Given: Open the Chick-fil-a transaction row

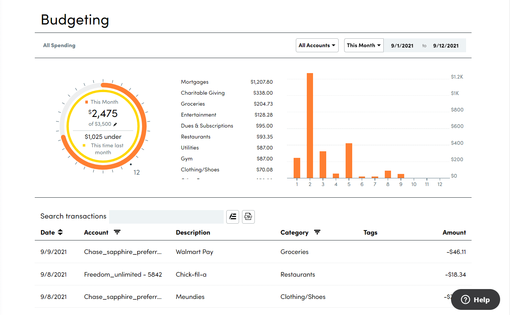Looking at the screenshot, I should click(x=191, y=274).
